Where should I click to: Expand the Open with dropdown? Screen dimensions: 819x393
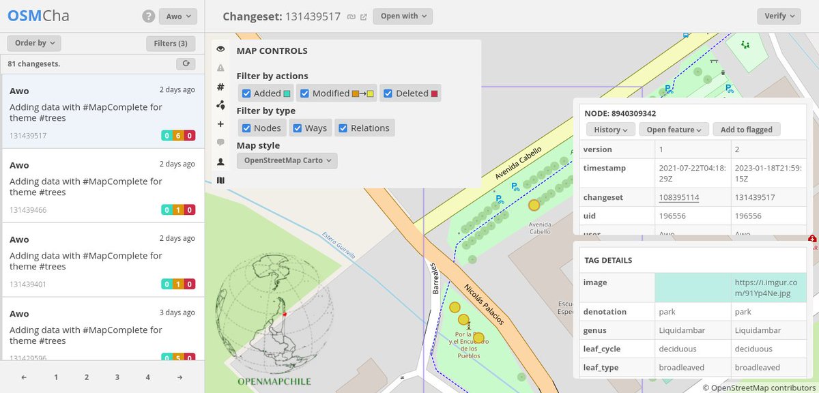(403, 16)
